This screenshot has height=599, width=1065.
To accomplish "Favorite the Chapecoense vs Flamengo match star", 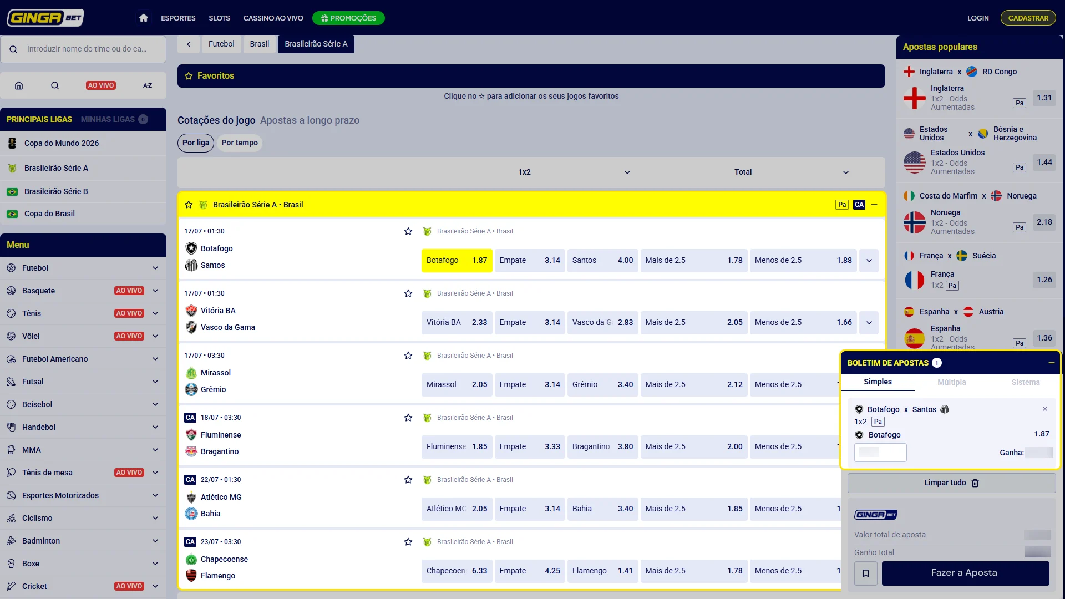I will point(408,542).
